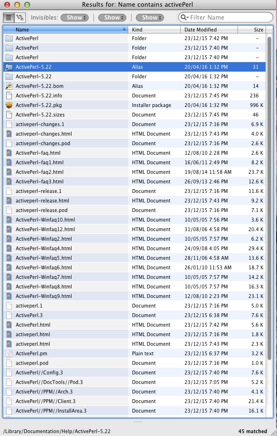
Task: Select the ActivePerl//DocTools//Pod.3 file name
Action: pos(49,382)
